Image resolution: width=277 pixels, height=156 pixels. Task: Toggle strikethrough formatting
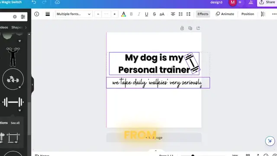pos(154,14)
